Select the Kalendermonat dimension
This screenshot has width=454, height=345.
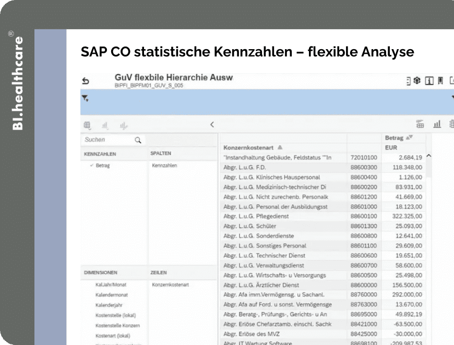tap(112, 295)
